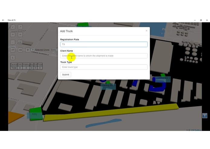Screen dimensions: 210x149
Task: Minimize the Films & TV window
Action: point(195,20)
